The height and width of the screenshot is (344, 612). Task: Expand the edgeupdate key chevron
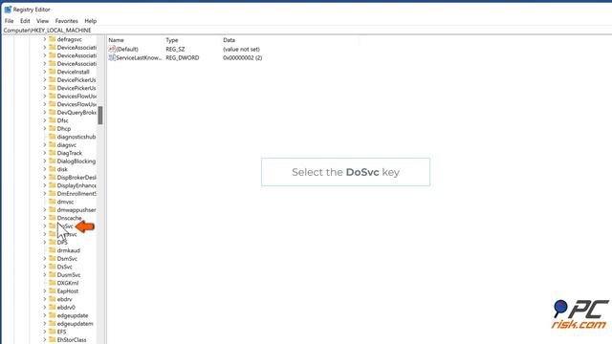[x=45, y=315]
